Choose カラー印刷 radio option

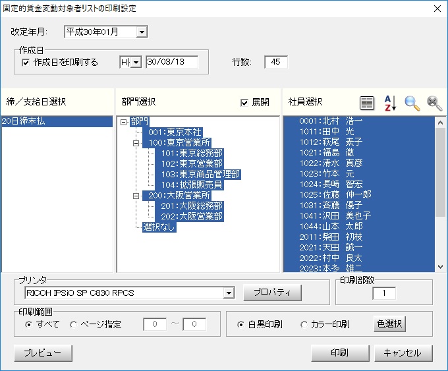pyautogui.click(x=304, y=325)
